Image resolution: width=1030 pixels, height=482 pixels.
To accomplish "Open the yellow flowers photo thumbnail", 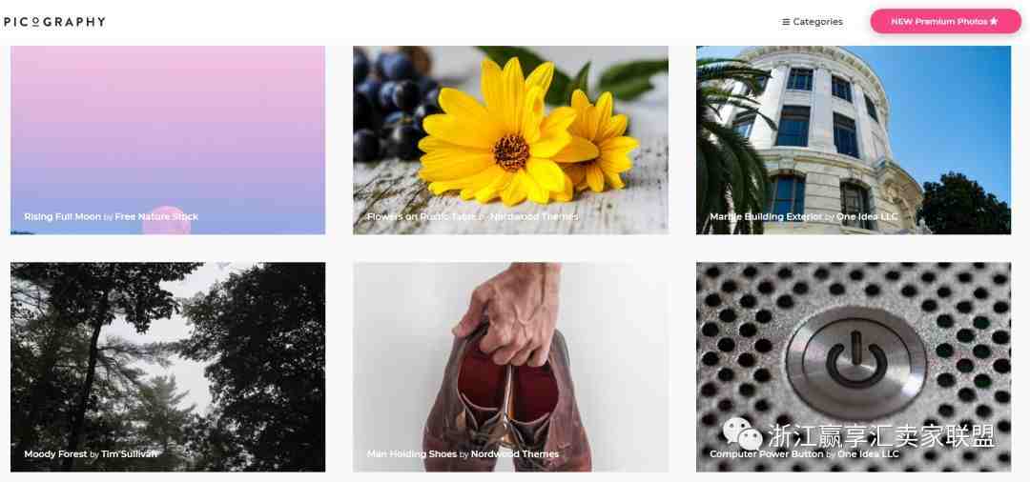I will 510,140.
